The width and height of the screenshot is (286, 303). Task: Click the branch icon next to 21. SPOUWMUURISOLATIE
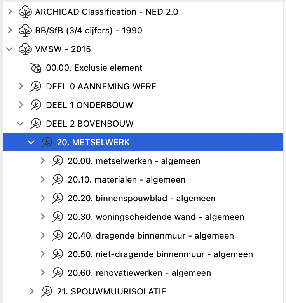point(47,291)
